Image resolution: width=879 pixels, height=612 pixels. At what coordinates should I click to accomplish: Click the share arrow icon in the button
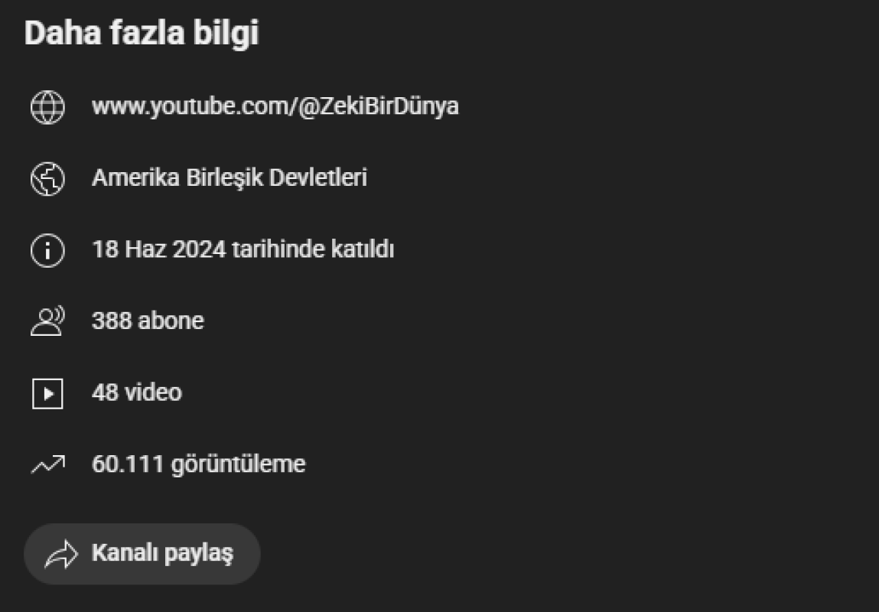[x=61, y=555]
